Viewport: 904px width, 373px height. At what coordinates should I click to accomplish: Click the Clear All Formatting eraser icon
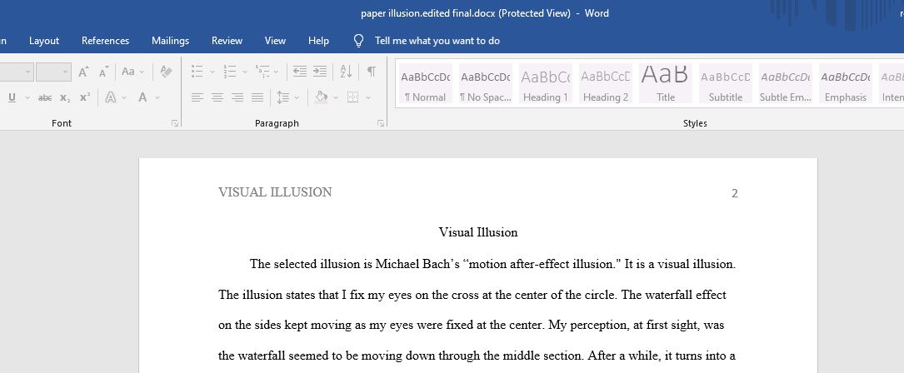(166, 72)
